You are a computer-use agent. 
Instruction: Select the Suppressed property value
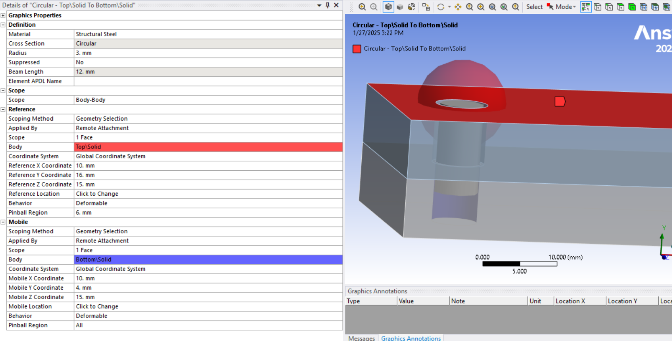coord(208,62)
